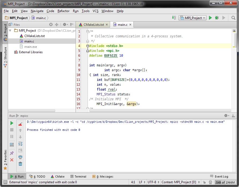Click yellow warning stripe marker in editor

pyautogui.click(x=234, y=47)
